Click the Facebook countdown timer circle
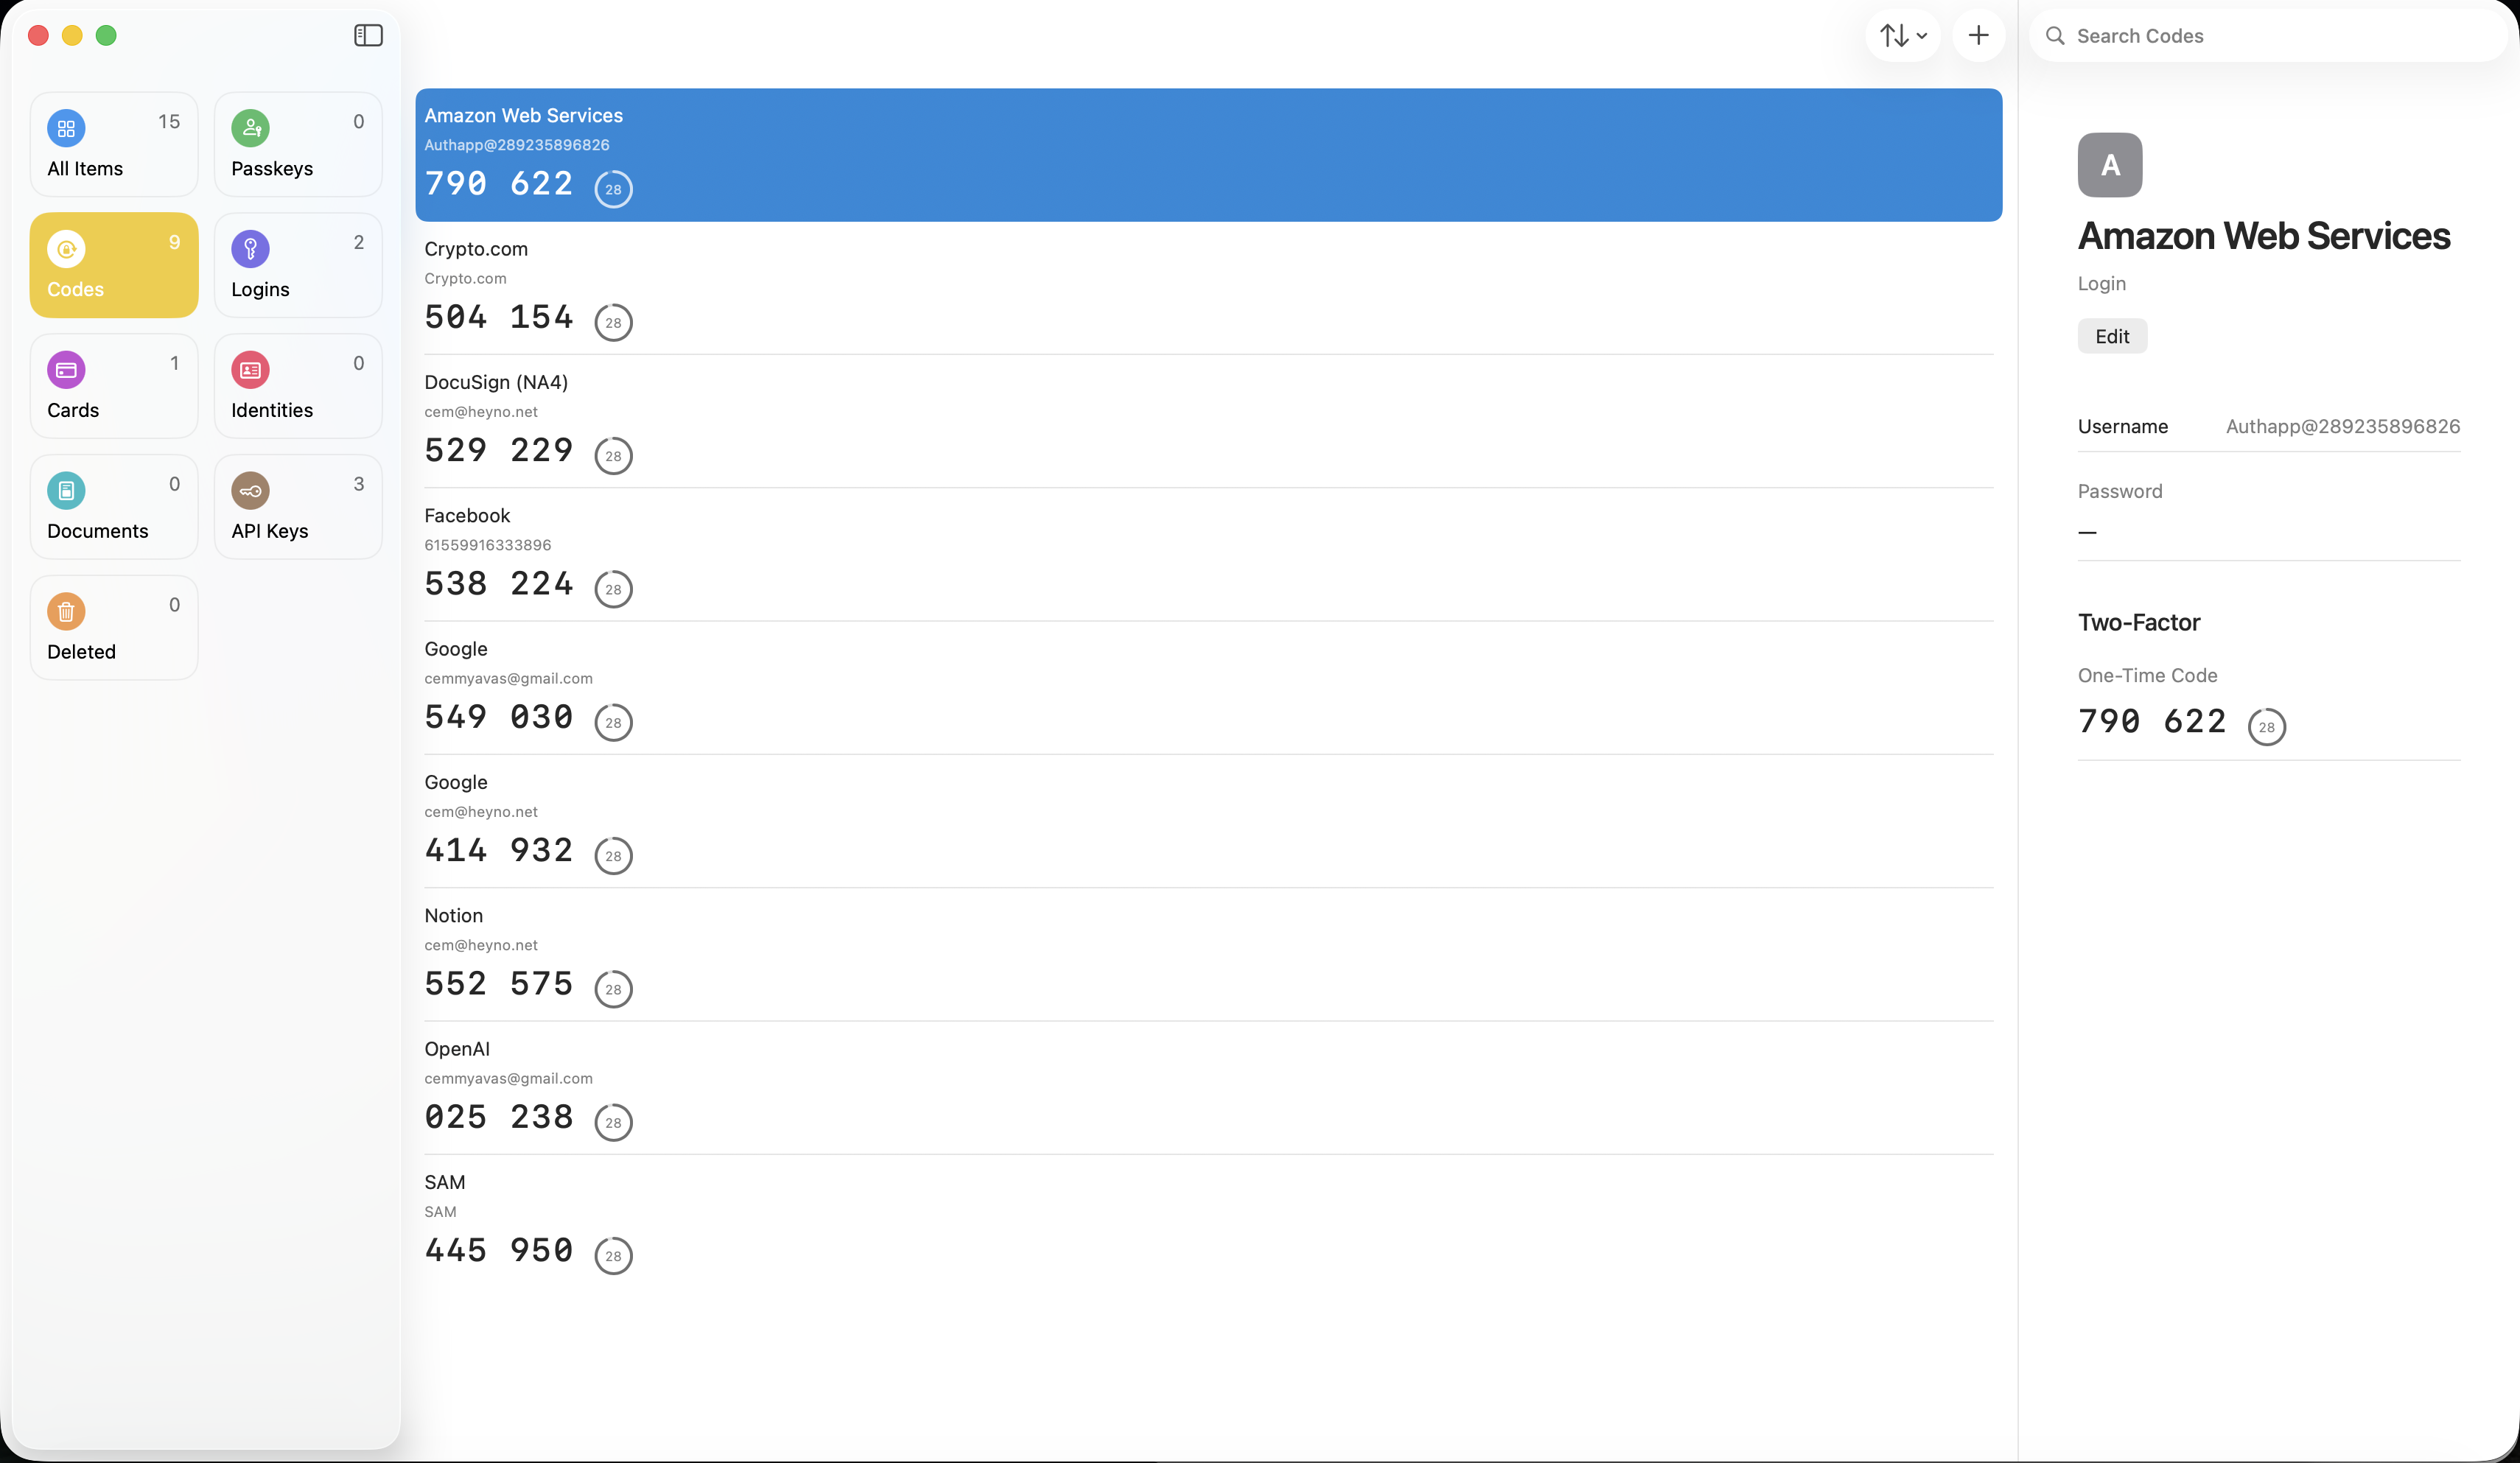2520x1463 pixels. click(613, 589)
